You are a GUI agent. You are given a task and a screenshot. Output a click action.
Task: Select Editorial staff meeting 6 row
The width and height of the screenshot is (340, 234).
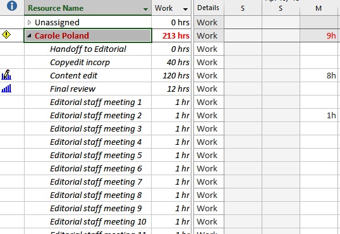96,169
